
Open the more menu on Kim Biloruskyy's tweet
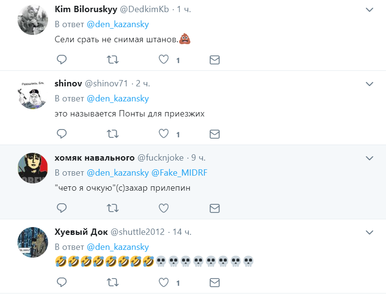369,10
